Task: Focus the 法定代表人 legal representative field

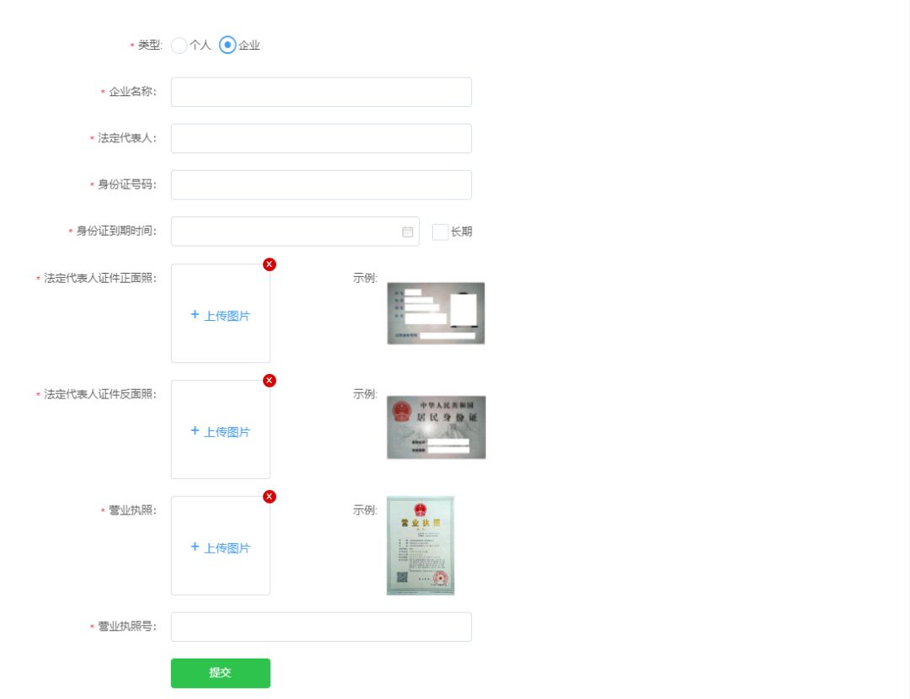Action: pos(320,137)
